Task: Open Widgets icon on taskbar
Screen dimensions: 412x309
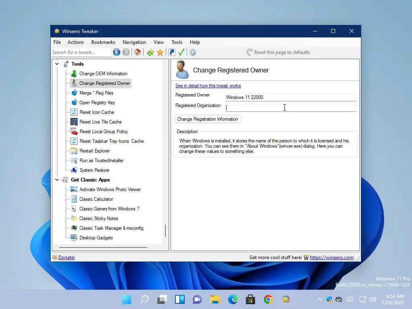Action: tap(180, 299)
